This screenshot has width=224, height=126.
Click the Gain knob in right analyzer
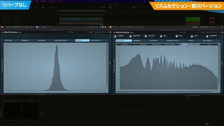(x=161, y=36)
